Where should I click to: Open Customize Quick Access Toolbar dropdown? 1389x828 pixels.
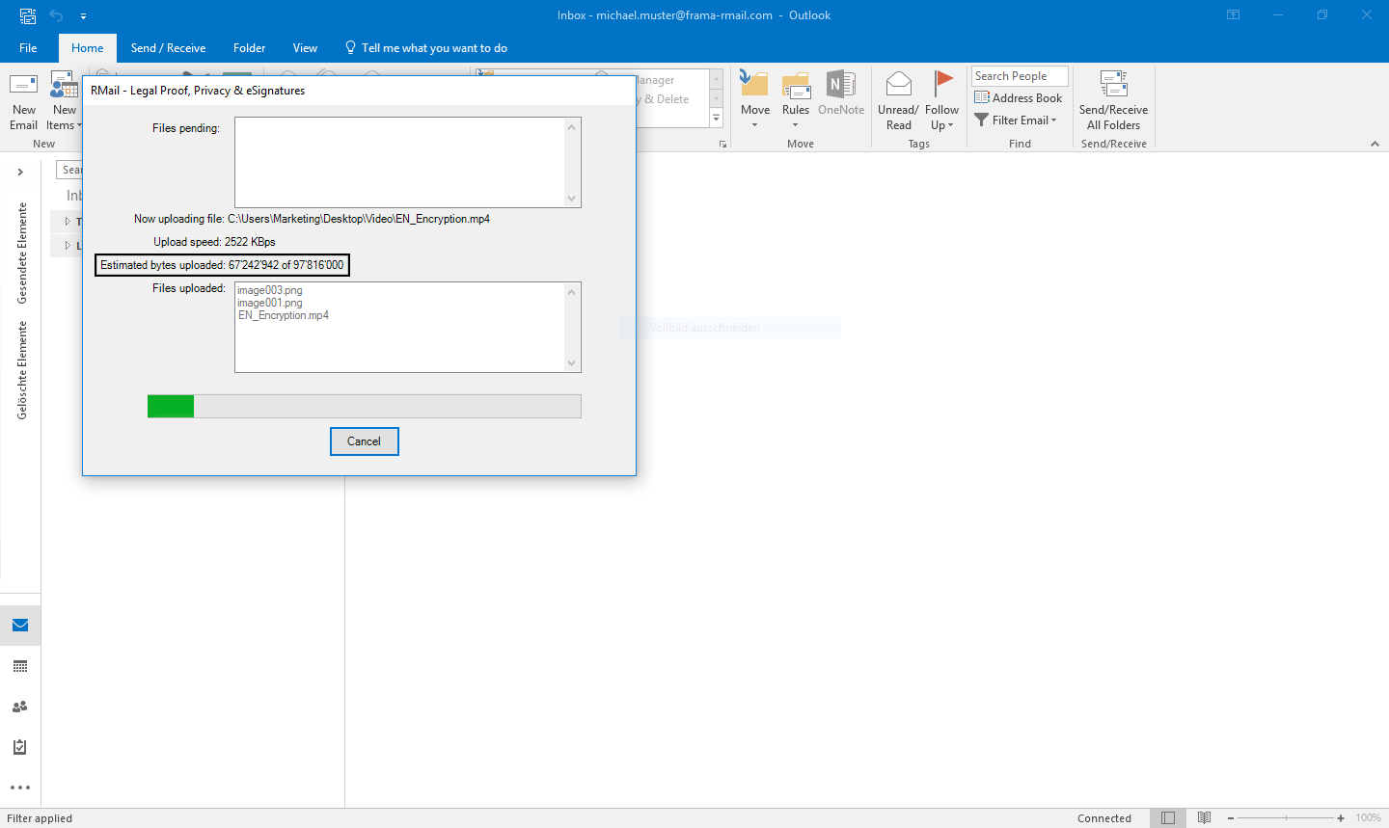tap(83, 16)
